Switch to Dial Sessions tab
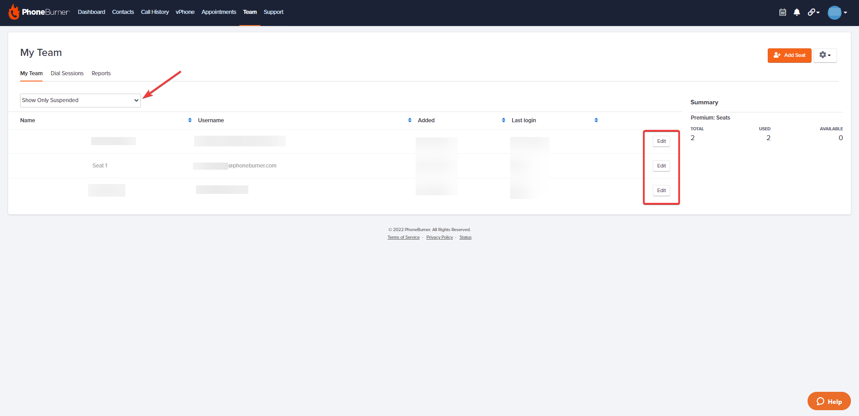Image resolution: width=859 pixels, height=416 pixels. click(x=67, y=73)
